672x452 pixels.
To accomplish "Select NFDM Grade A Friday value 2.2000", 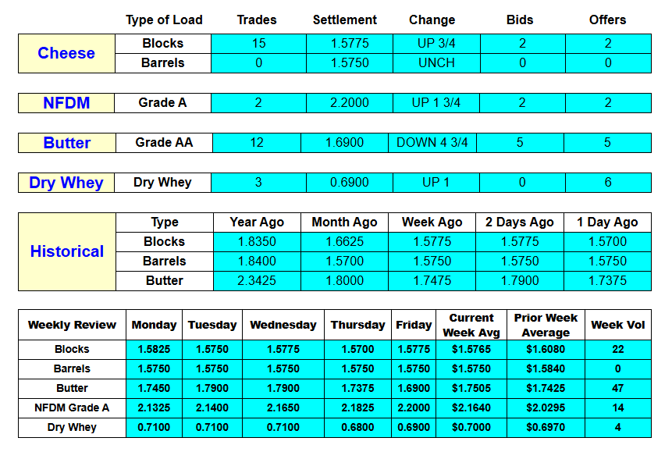I will [414, 408].
